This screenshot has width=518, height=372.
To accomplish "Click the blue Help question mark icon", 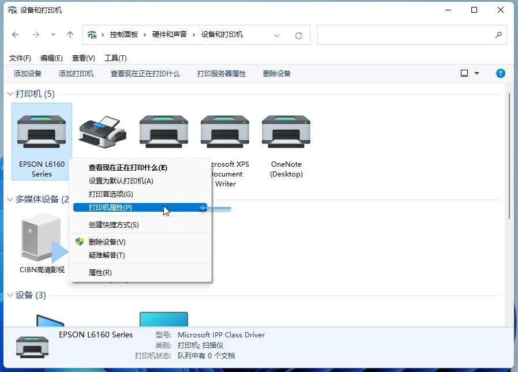I will point(500,74).
